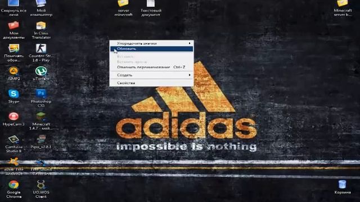Launch the Free Sound Recorder icon

(x=41, y=162)
